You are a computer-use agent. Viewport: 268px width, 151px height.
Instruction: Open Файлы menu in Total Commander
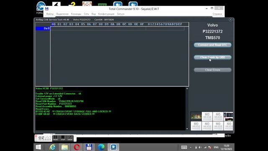point(50,14)
